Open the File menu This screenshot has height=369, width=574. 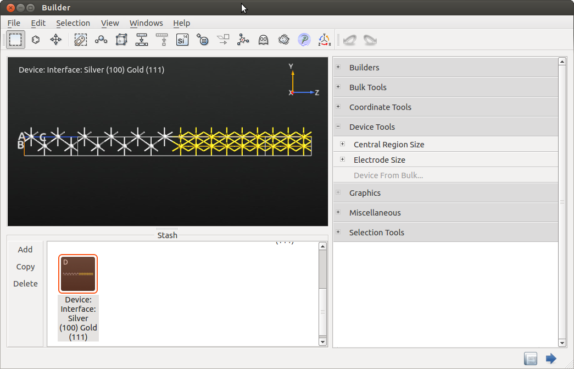(14, 23)
